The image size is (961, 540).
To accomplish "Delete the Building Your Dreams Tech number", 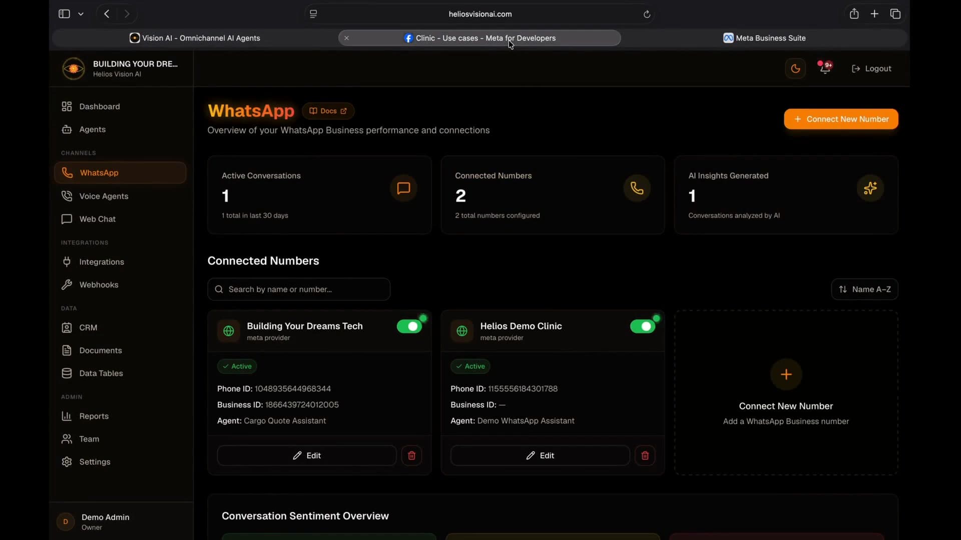I will [x=411, y=455].
